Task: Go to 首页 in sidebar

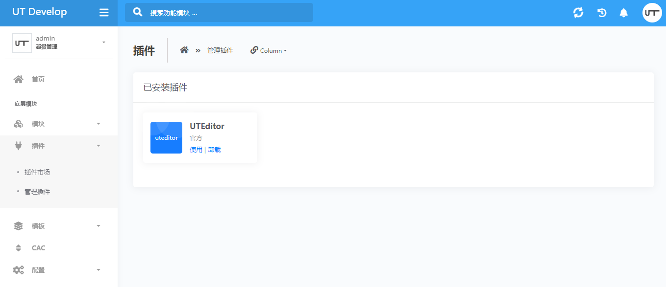Action: click(x=38, y=79)
